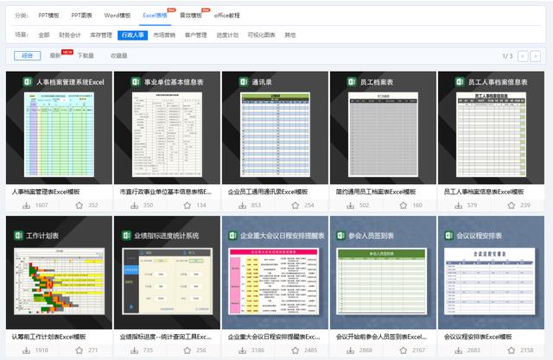Go to previous page with left arrow
Image resolution: width=553 pixels, height=360 pixels.
point(523,56)
